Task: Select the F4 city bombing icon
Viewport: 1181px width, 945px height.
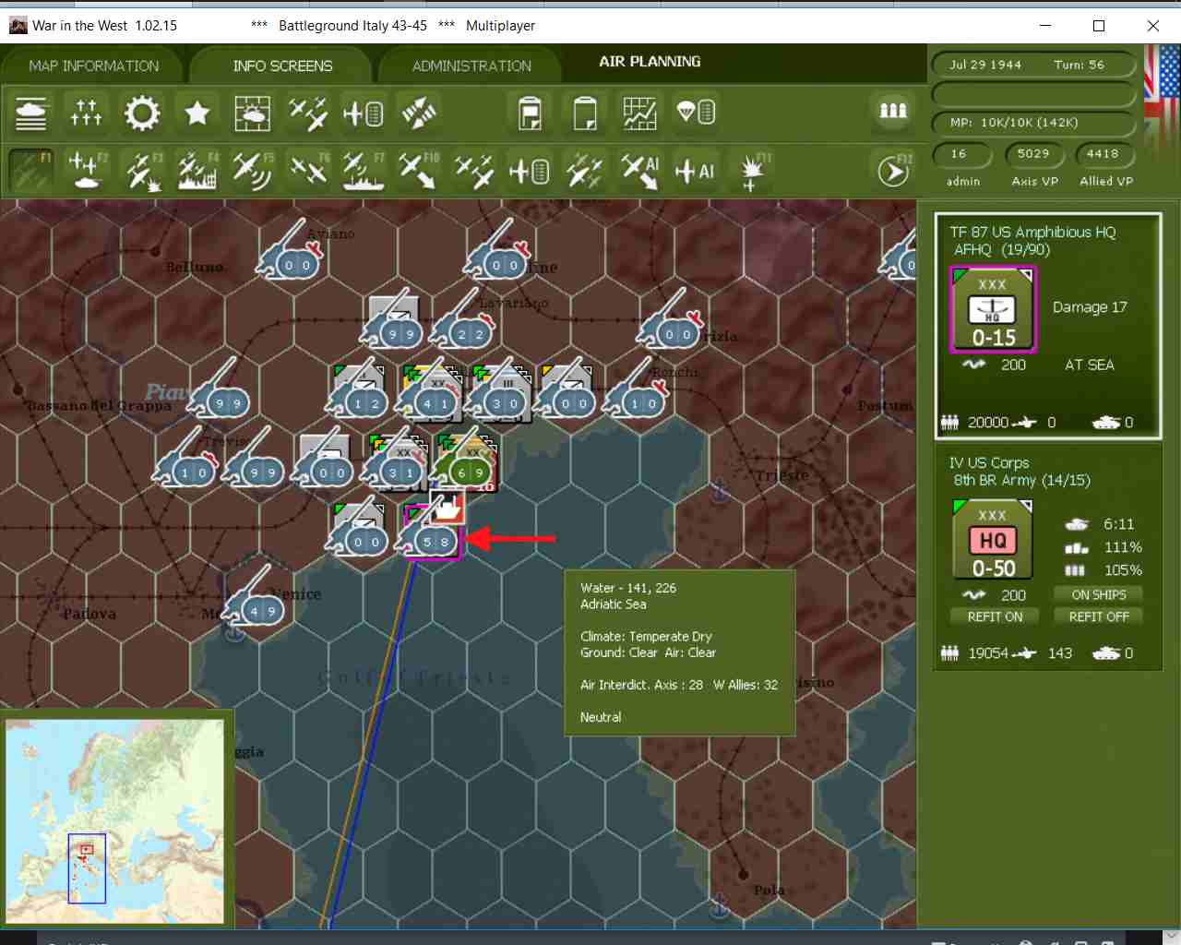Action: tap(197, 171)
